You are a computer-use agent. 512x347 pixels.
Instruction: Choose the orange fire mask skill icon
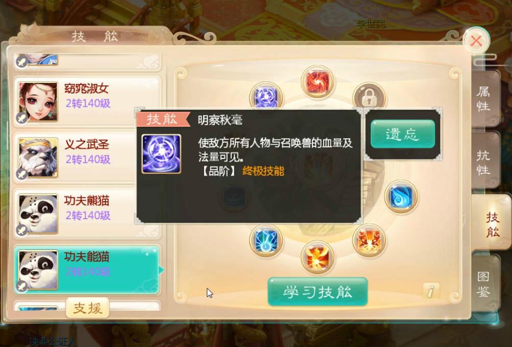click(x=369, y=240)
